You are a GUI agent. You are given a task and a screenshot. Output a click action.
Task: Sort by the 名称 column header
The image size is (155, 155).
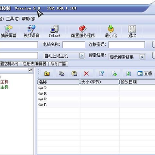[x=59, y=82]
